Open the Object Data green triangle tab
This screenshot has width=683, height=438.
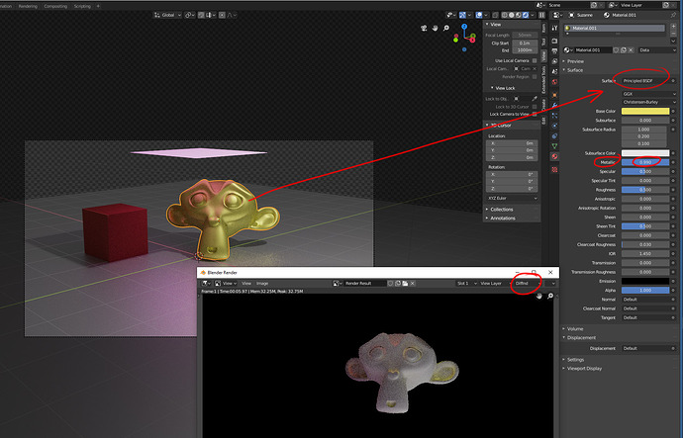tap(554, 146)
